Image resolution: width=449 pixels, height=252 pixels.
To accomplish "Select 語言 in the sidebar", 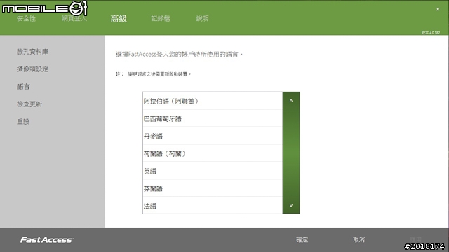I will [x=23, y=87].
